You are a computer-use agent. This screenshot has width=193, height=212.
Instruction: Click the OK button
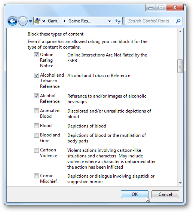coord(135,194)
